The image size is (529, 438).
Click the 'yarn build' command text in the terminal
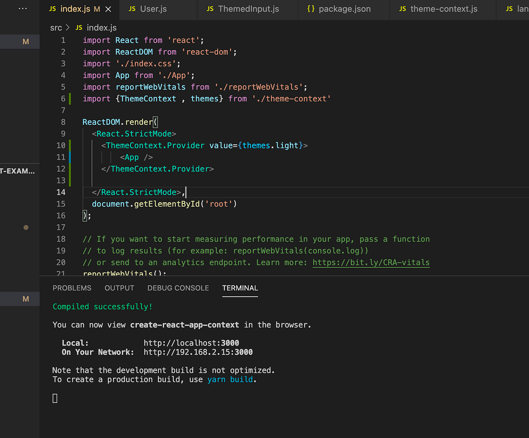(x=231, y=379)
